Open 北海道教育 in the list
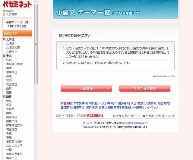Screen dimensions: 193x160 point(13,48)
